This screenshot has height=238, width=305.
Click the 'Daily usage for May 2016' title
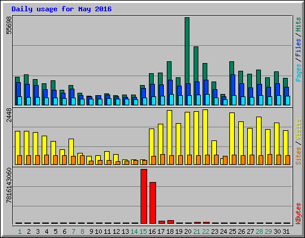(61, 9)
